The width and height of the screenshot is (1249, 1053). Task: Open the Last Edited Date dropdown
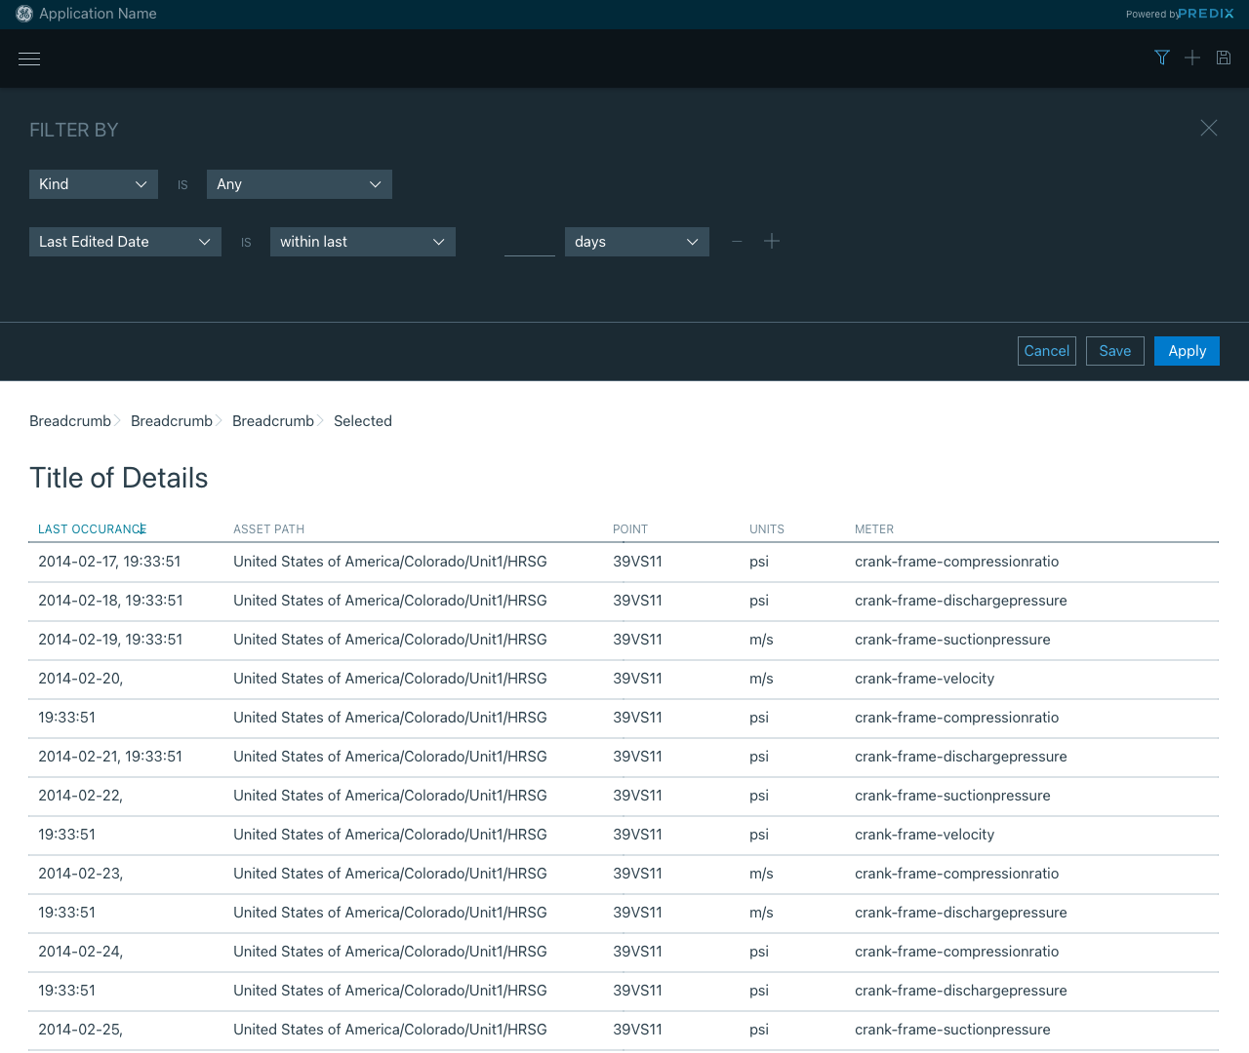coord(125,242)
